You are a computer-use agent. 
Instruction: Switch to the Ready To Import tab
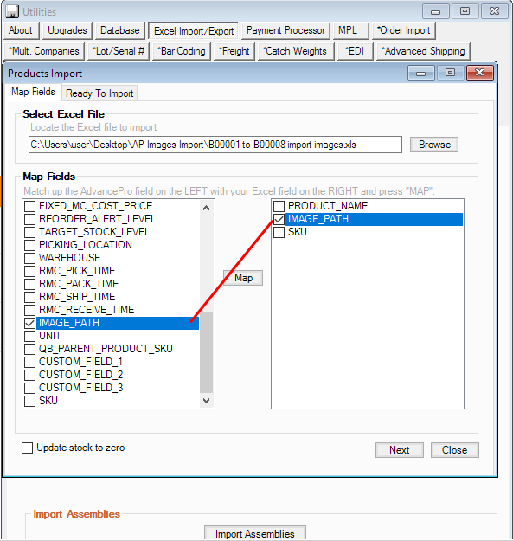pyautogui.click(x=99, y=93)
